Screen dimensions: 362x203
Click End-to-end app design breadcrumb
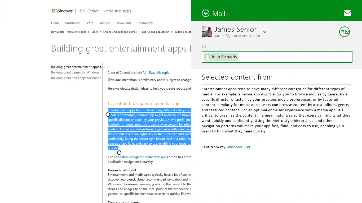click(155, 32)
